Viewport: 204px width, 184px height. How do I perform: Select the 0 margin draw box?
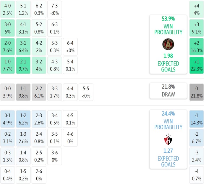pos(197,92)
